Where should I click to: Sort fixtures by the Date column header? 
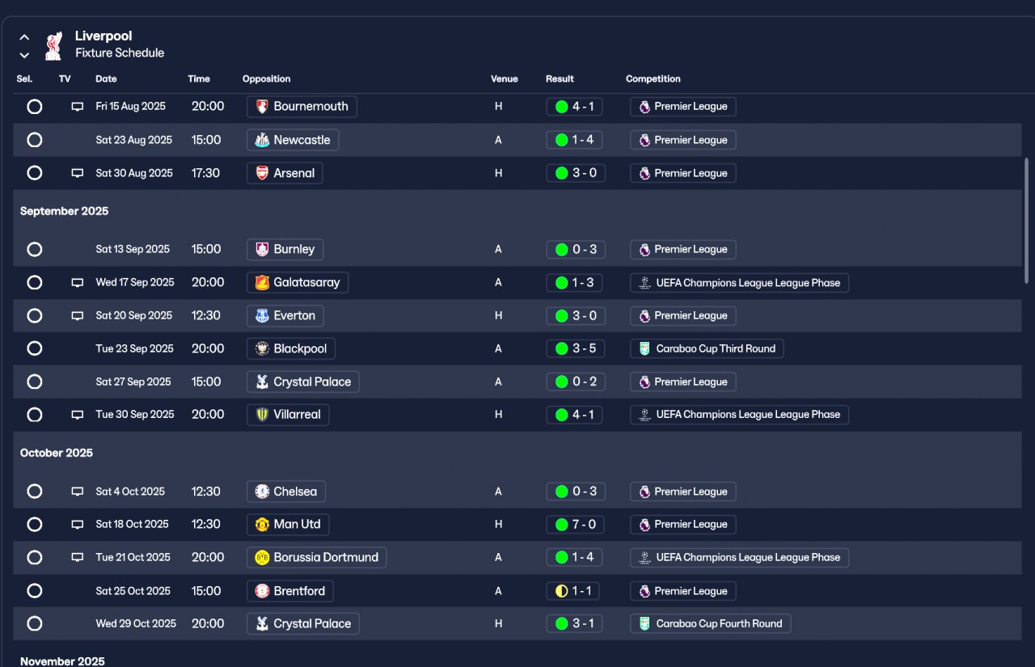pos(106,79)
